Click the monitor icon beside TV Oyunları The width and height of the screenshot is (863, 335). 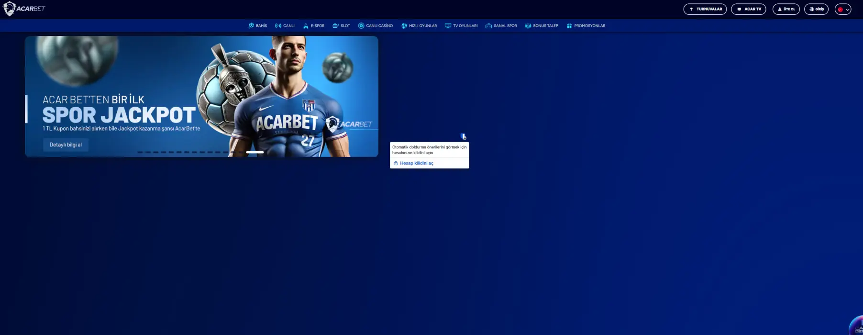(448, 26)
